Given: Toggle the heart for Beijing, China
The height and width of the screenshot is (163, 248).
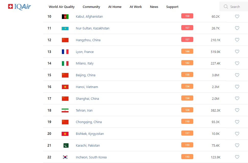Looking at the screenshot, I should pyautogui.click(x=237, y=75).
